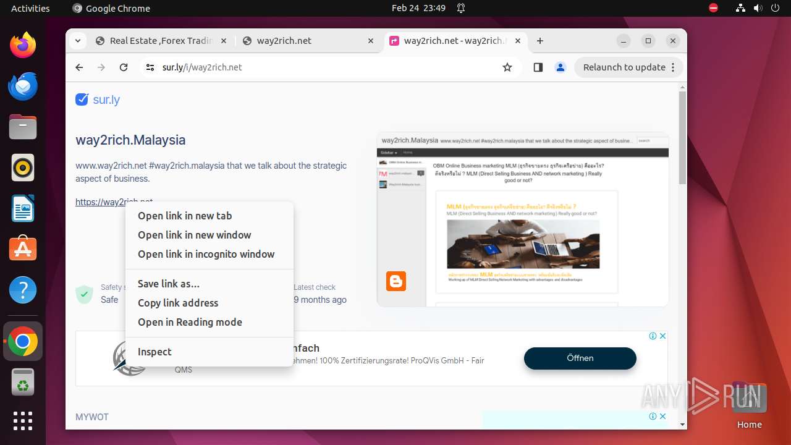View site information icon in address bar
This screenshot has width=791, height=445.
pos(150,67)
